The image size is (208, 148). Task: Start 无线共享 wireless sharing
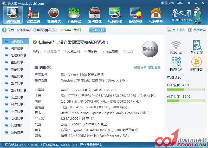pyautogui.click(x=176, y=47)
